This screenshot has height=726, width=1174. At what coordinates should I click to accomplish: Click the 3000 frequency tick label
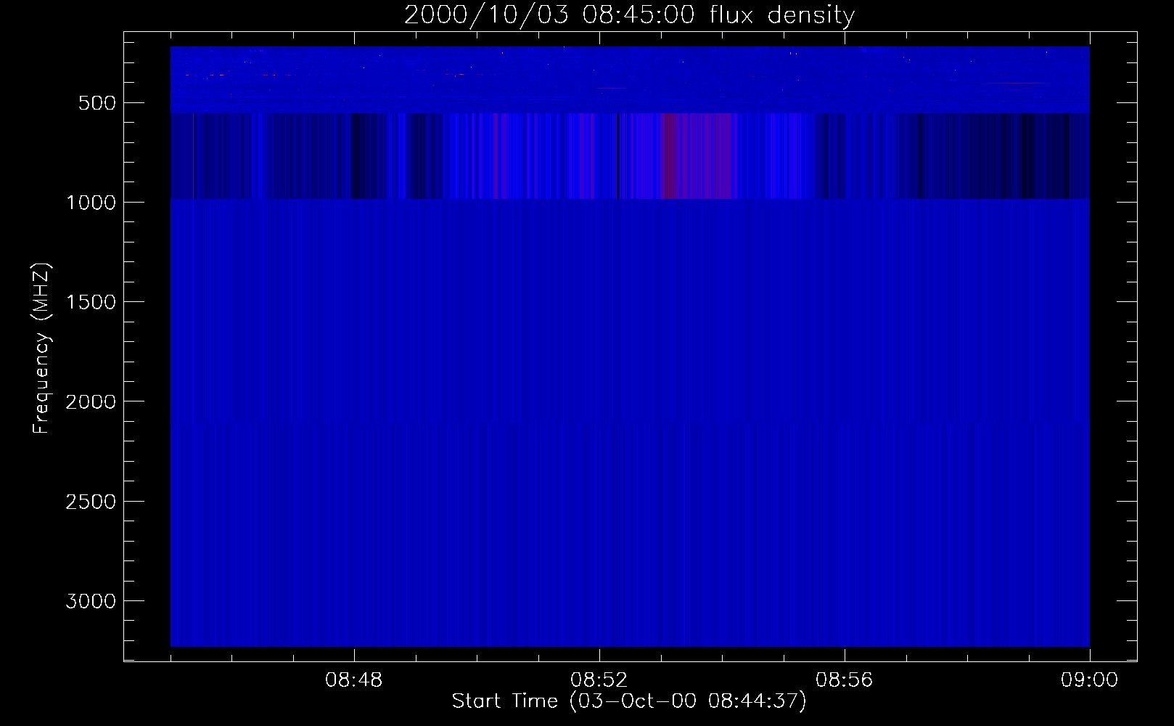[x=91, y=601]
